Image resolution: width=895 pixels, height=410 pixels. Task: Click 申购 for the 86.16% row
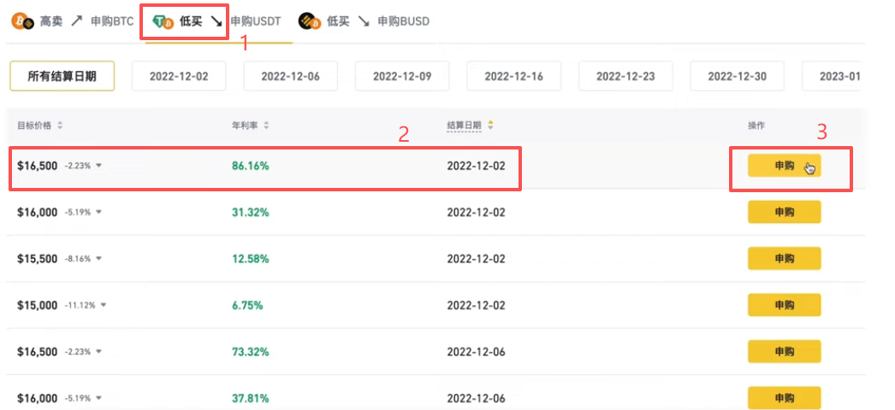pos(785,166)
